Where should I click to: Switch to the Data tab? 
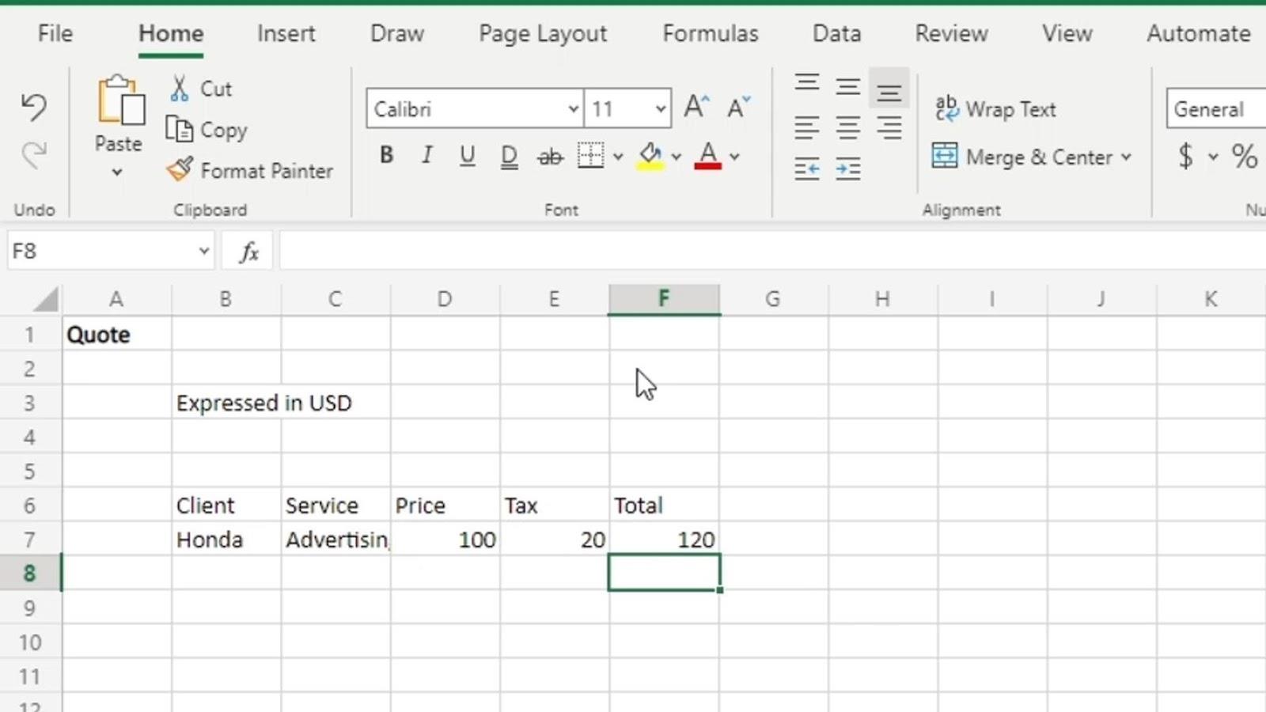836,33
